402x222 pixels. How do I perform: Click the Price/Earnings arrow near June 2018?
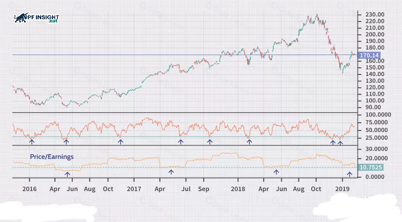[277, 172]
